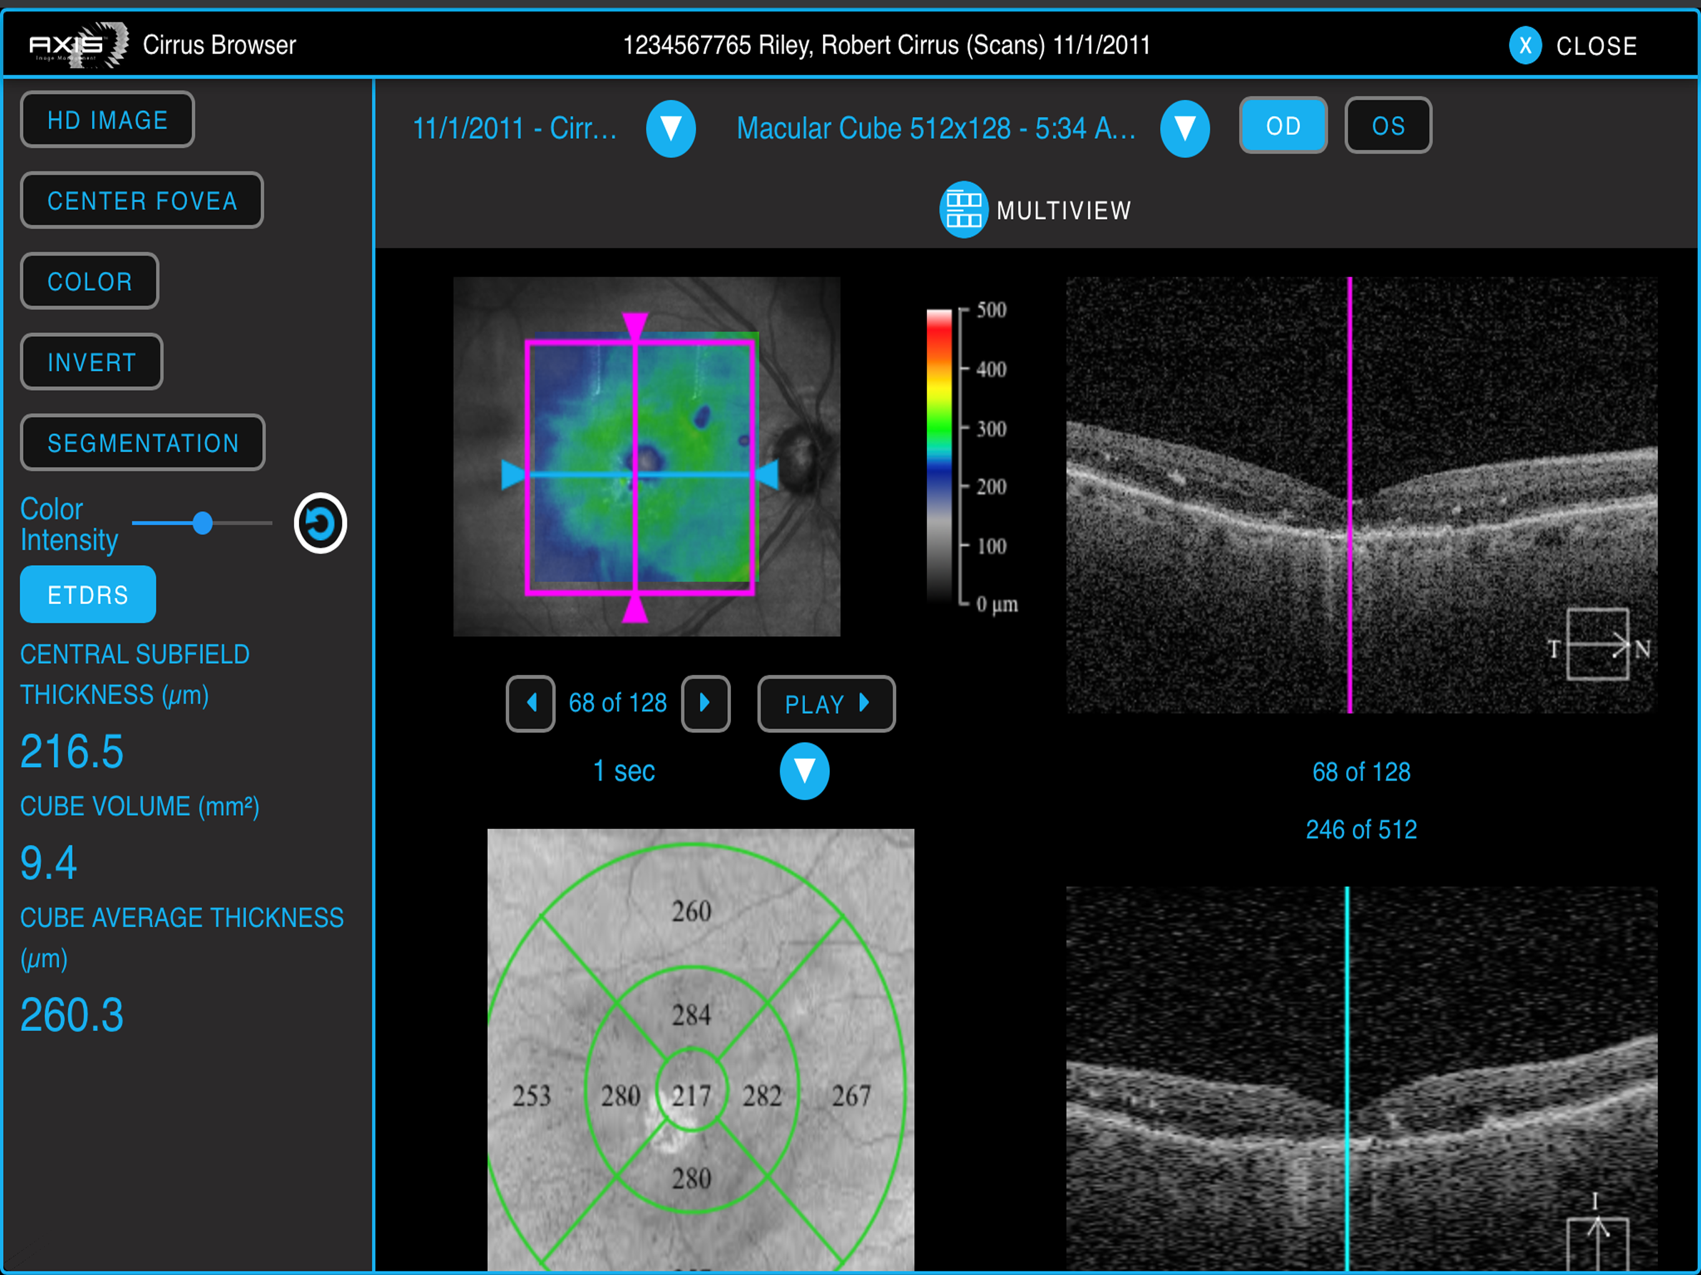Toggle the ETDRS grid overlay
Viewport: 1701px width, 1275px height.
click(x=88, y=595)
